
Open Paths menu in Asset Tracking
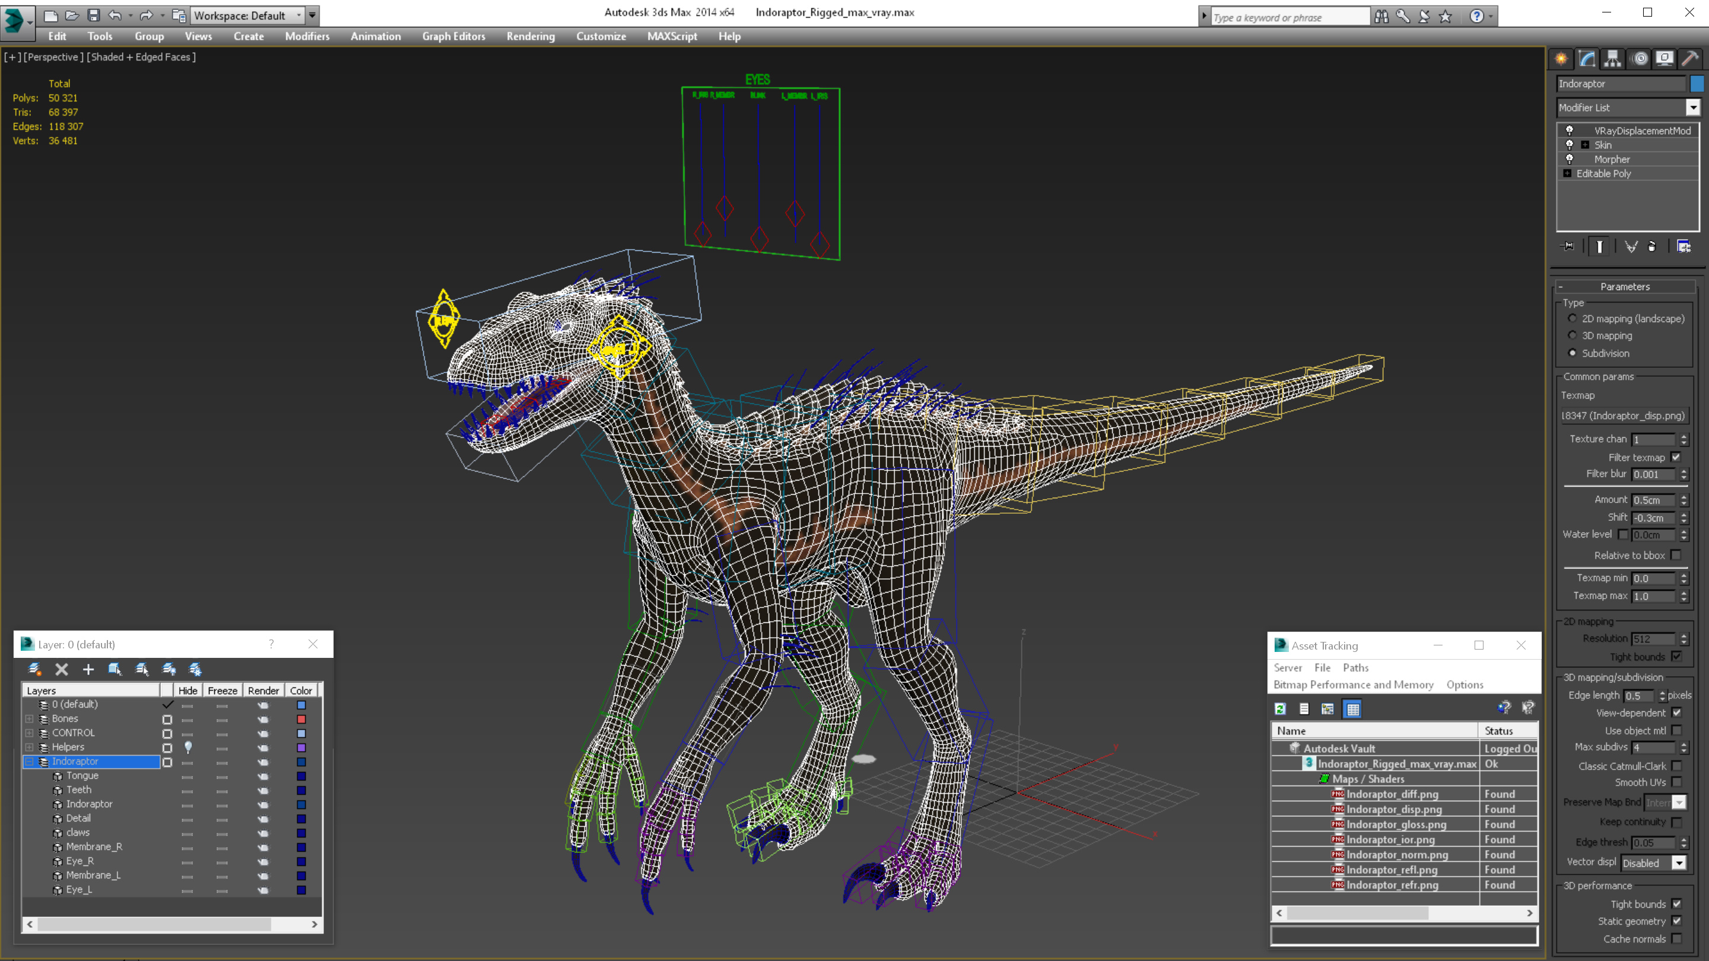[1355, 668]
